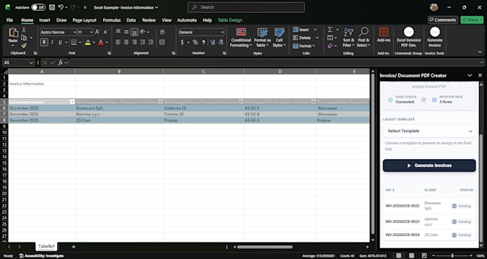Switch to Page Break Preview view icon
Viewport: 487px width, 259px height.
[424, 256]
